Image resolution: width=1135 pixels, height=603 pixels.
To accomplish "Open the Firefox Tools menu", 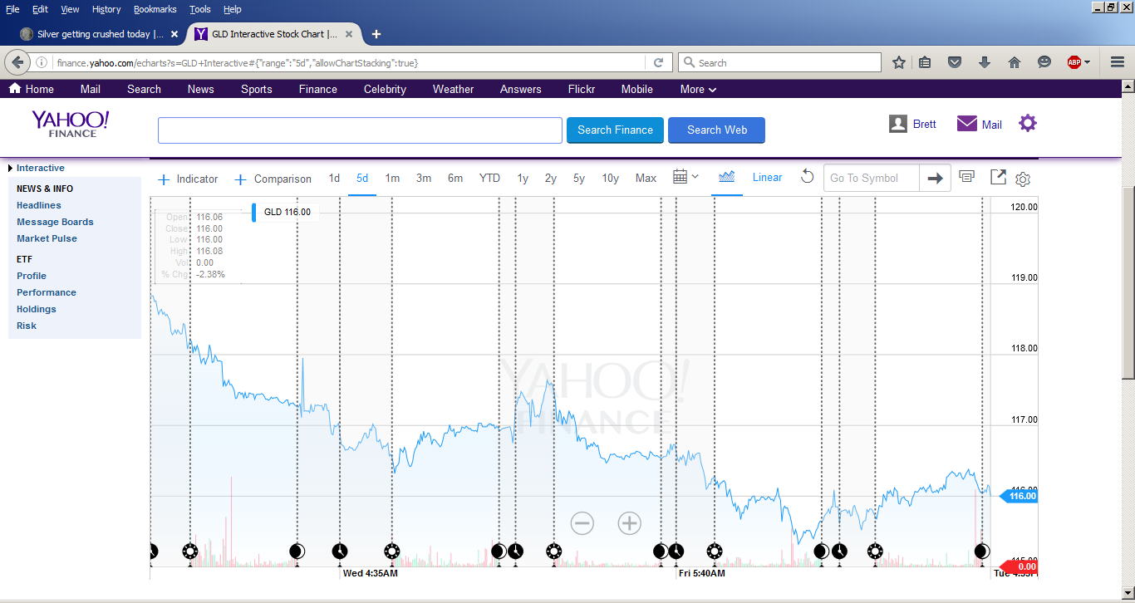I will point(200,9).
